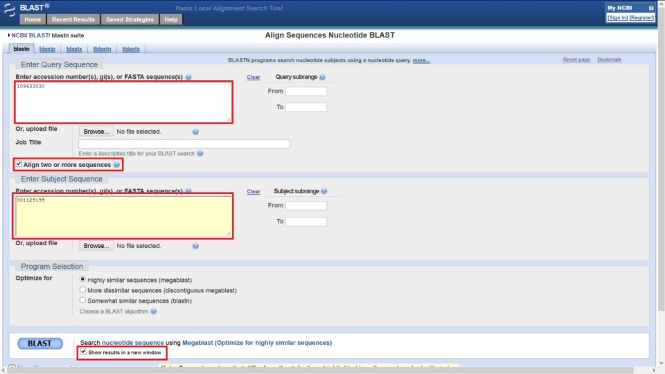Click the BLAST logo icon
665x374 pixels.
tap(9, 10)
